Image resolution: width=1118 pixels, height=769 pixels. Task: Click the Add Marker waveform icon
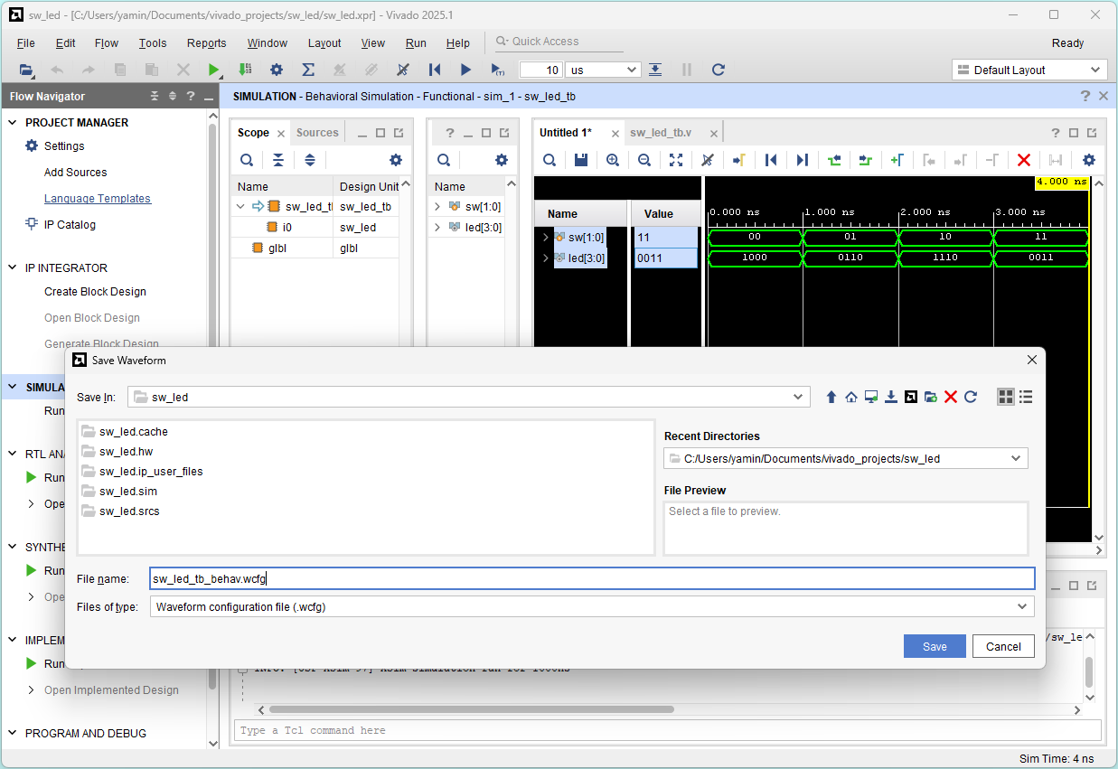pyautogui.click(x=897, y=160)
